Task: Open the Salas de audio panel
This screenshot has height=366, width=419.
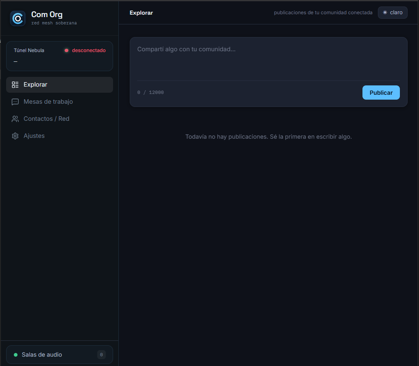Action: tap(59, 355)
